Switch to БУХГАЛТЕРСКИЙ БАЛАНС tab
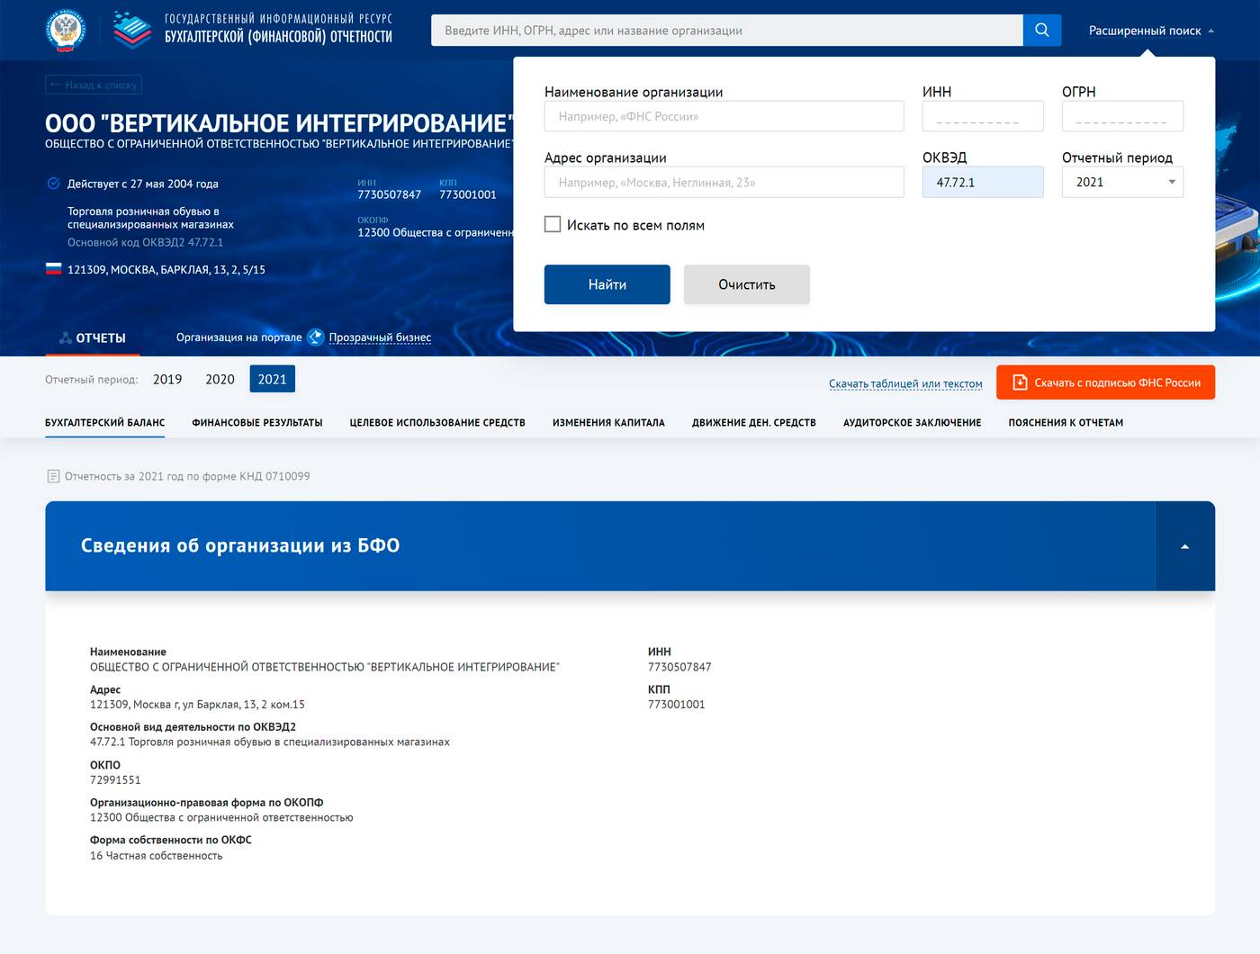Viewport: 1260px width, 954px height. point(104,422)
